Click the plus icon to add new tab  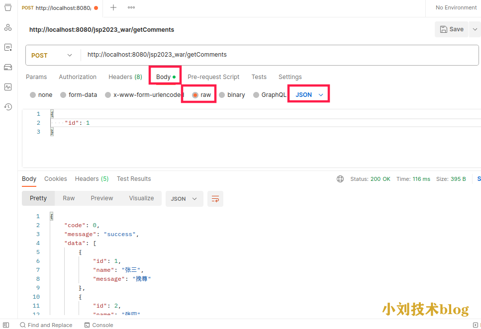113,7
